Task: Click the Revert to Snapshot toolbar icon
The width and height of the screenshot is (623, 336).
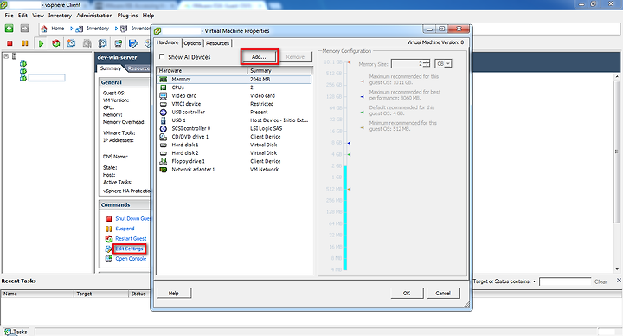Action: pos(87,43)
